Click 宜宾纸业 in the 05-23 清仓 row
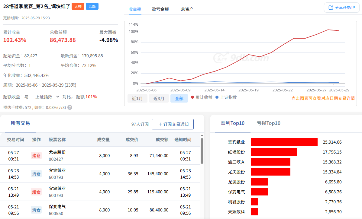Image resolution: width=362 pixels, height=219 pixels. click(x=57, y=171)
